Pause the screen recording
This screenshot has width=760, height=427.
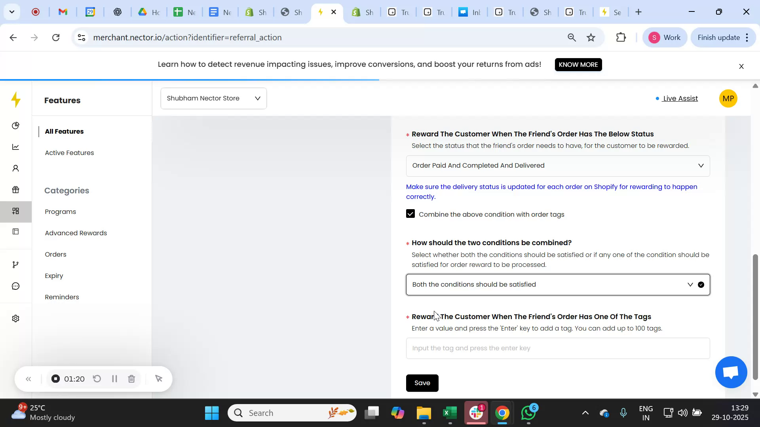[x=114, y=378]
